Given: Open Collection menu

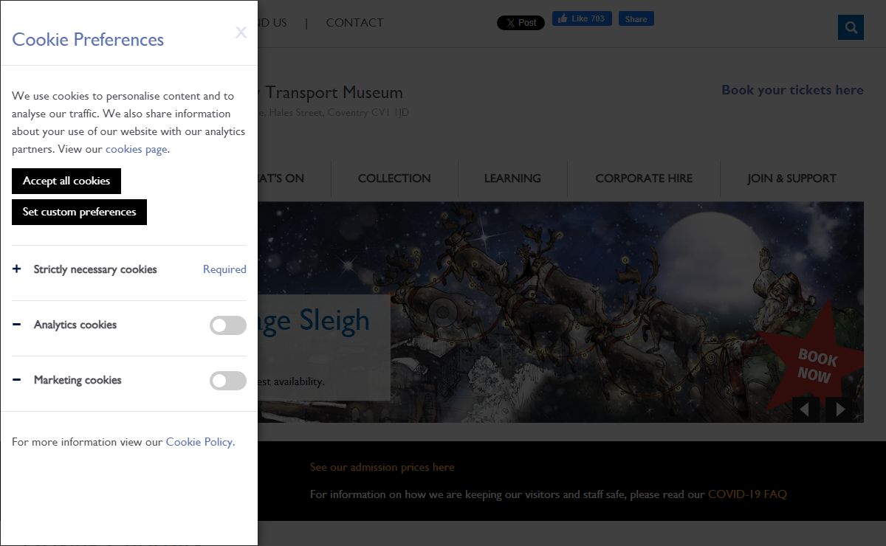Looking at the screenshot, I should (394, 179).
